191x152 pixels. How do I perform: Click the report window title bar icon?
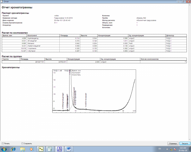pos(2,1)
